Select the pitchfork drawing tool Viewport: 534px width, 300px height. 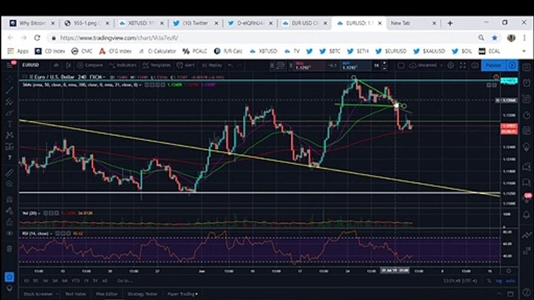pyautogui.click(x=9, y=101)
